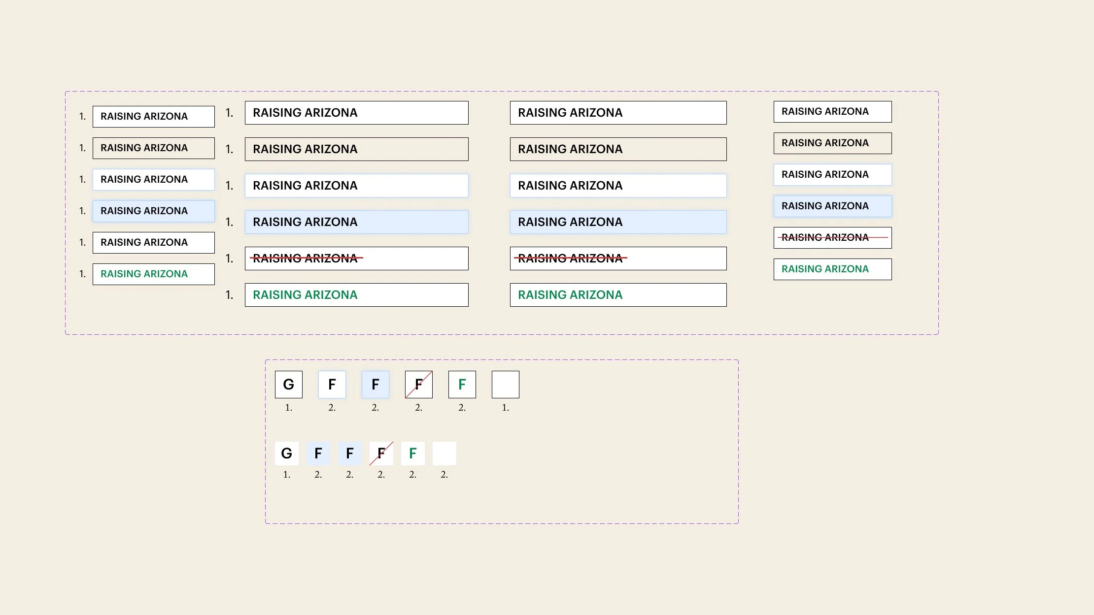Click the blue-filled field in the large unnumbered column
Screen dimensions: 1094x615
click(618, 222)
